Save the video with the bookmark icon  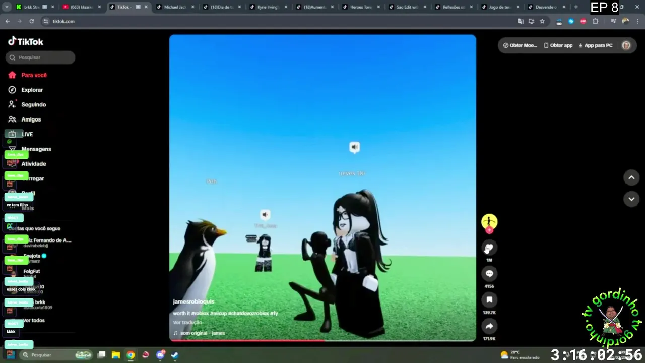click(x=489, y=300)
